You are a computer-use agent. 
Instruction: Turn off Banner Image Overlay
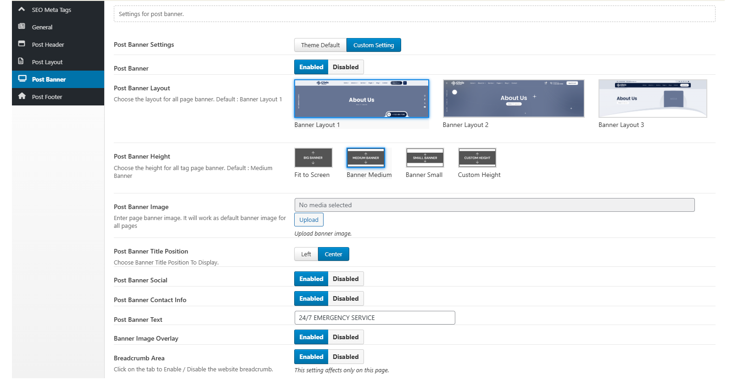coord(346,337)
